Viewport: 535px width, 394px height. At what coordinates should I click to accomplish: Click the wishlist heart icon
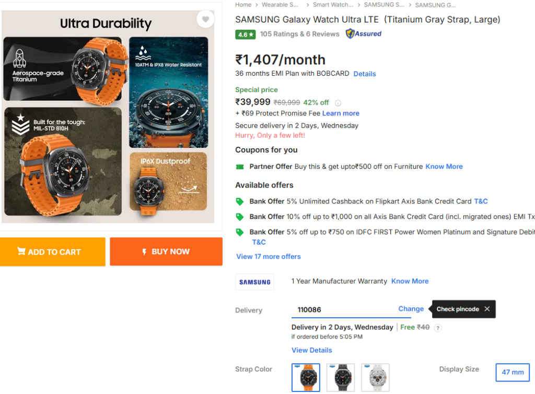pos(205,18)
